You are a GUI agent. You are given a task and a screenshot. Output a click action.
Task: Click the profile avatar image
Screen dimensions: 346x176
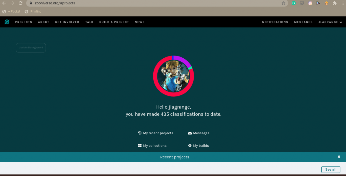174,76
